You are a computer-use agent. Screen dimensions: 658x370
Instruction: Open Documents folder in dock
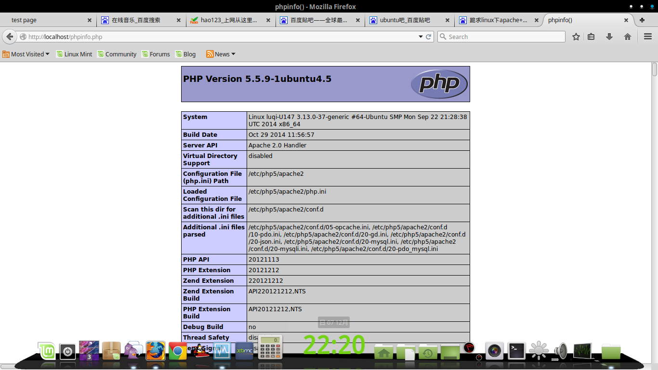pyautogui.click(x=406, y=352)
